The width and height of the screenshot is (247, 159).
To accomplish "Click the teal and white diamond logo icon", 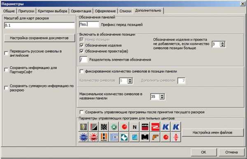I will (124, 137).
